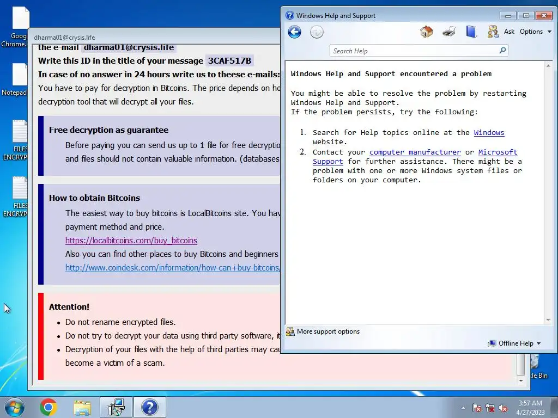This screenshot has width=558, height=418.
Task: Close the Windows Help and Support window
Action: coord(544,16)
